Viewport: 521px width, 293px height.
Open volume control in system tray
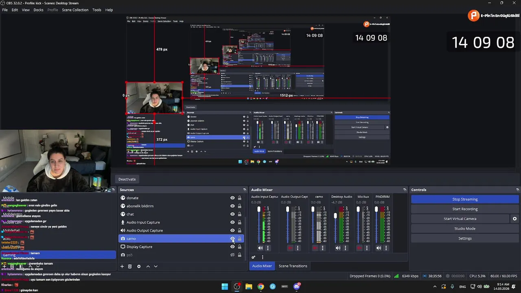(x=479, y=286)
